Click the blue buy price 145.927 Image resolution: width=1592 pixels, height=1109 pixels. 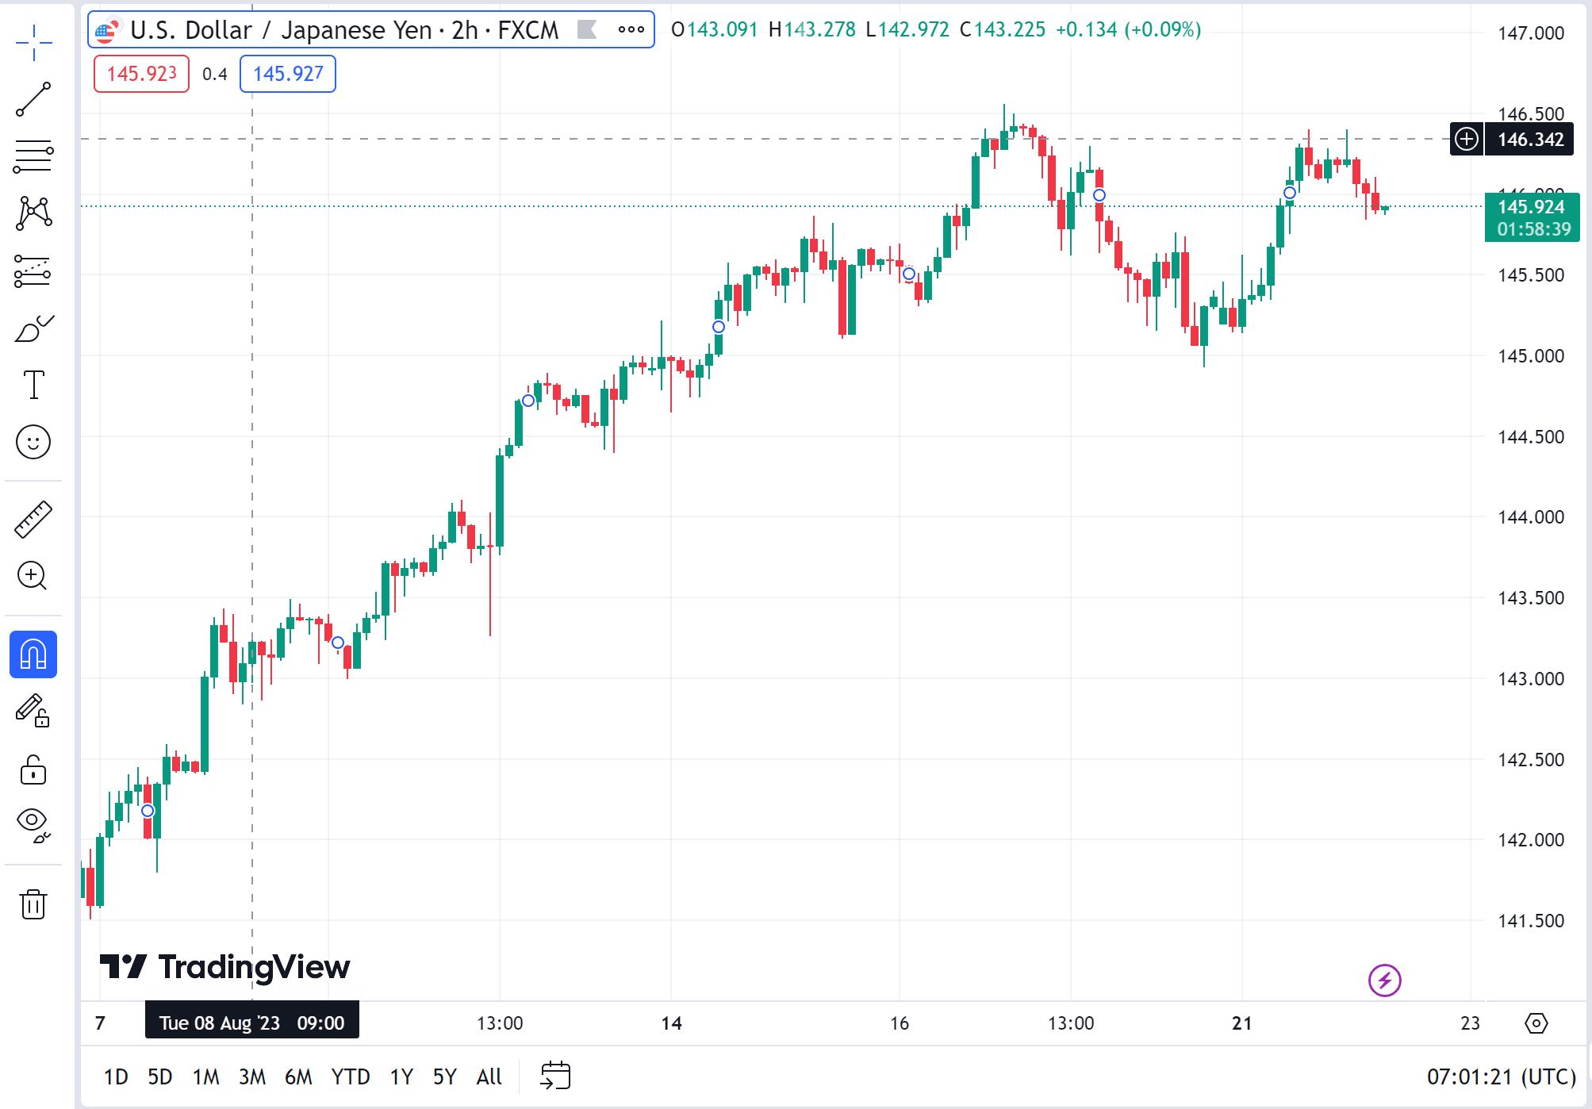[288, 74]
